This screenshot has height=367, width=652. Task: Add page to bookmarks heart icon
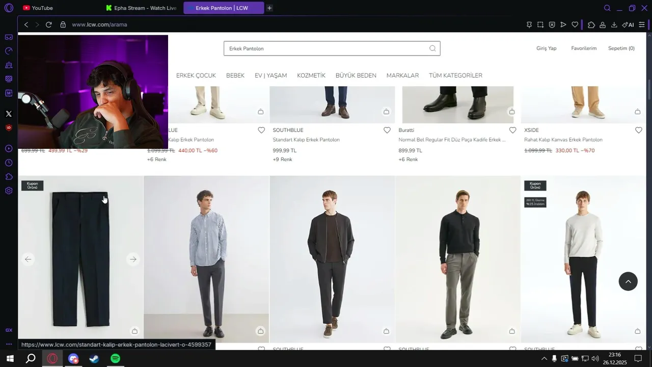click(575, 24)
